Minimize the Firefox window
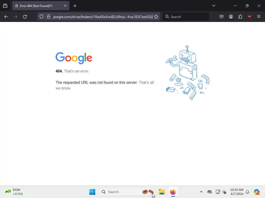265x198 pixels. [235, 6]
